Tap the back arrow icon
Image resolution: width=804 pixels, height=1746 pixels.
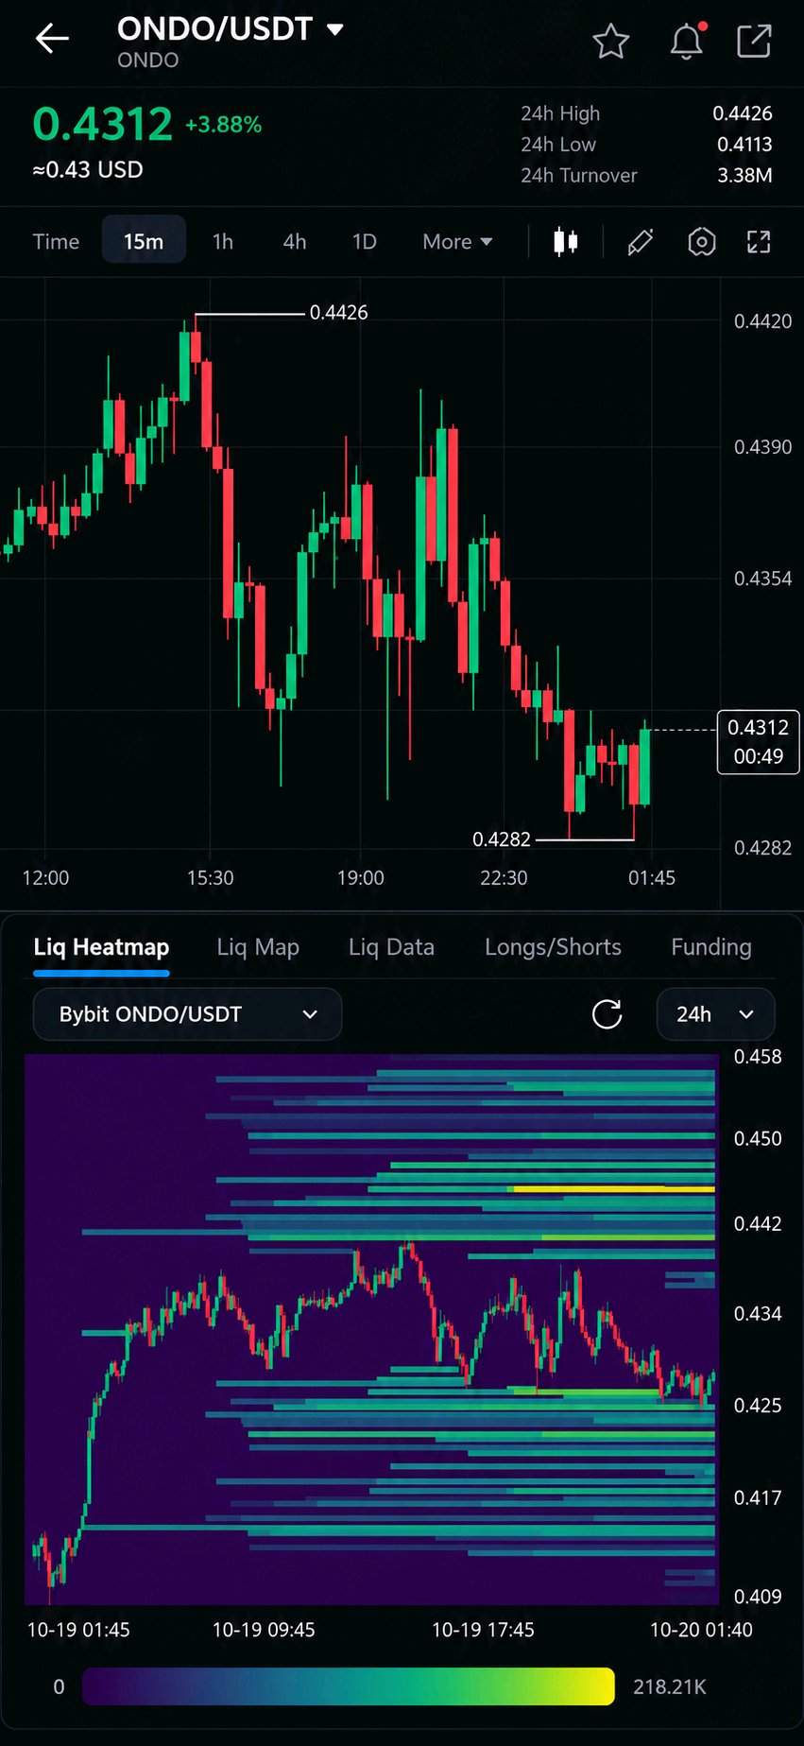[52, 39]
